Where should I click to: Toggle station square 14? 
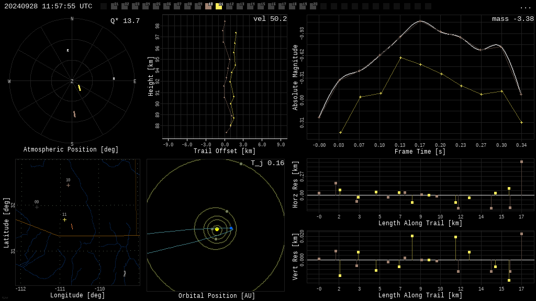250,6
